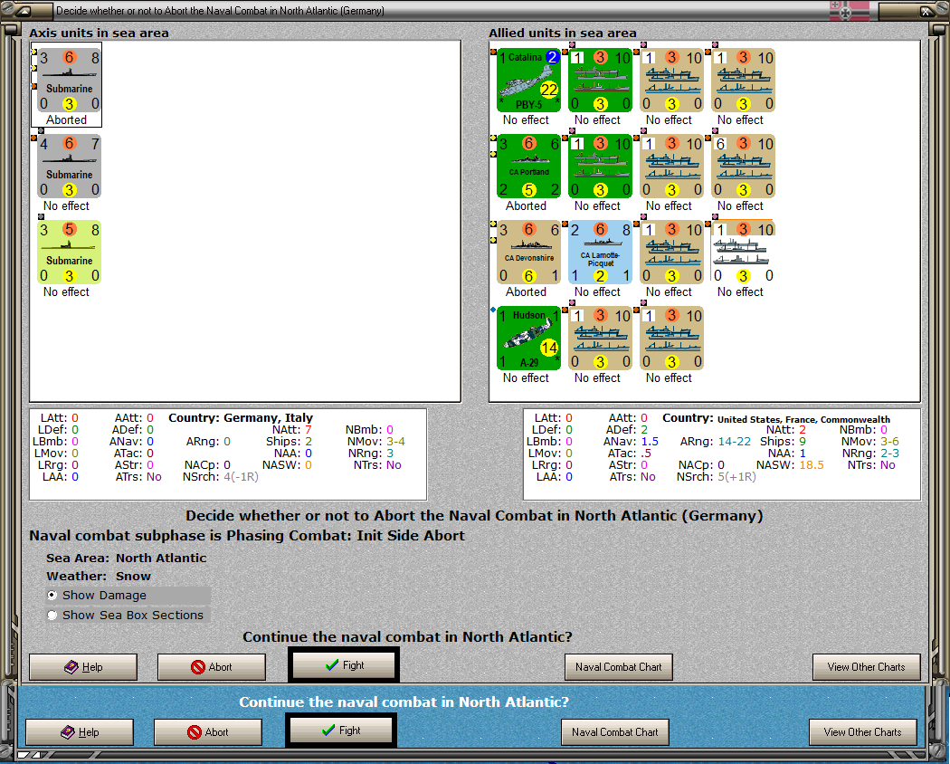Open upper View Other Charts button
The image size is (950, 764).
867,667
